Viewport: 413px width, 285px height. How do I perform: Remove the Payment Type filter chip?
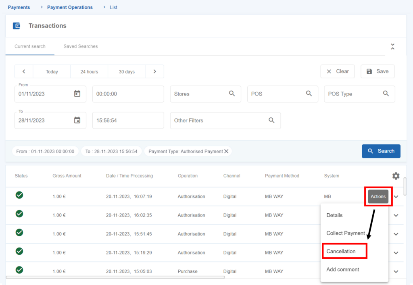pyautogui.click(x=226, y=151)
